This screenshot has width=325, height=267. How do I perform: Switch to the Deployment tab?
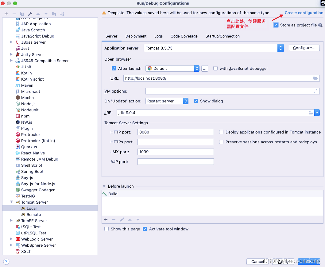point(136,36)
